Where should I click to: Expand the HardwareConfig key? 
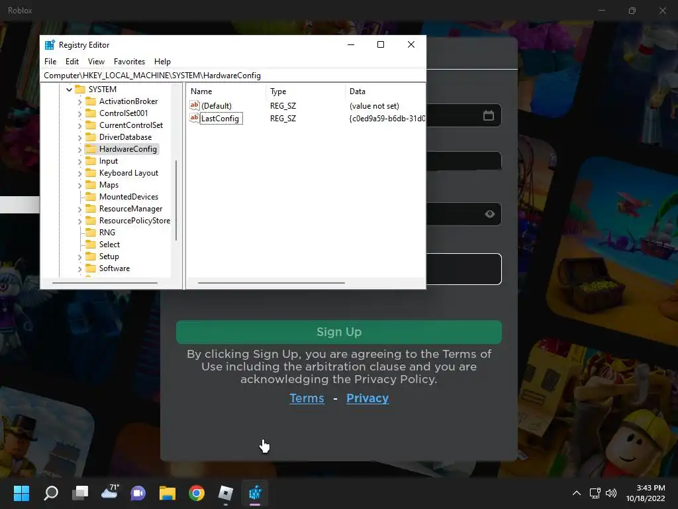[x=79, y=149]
